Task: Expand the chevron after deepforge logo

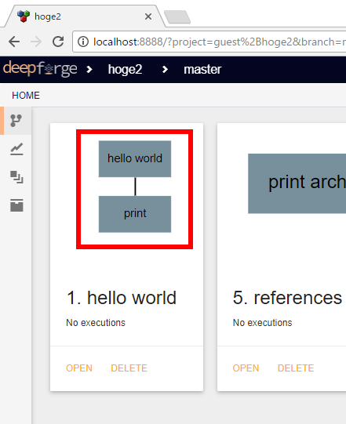Action: [x=89, y=70]
